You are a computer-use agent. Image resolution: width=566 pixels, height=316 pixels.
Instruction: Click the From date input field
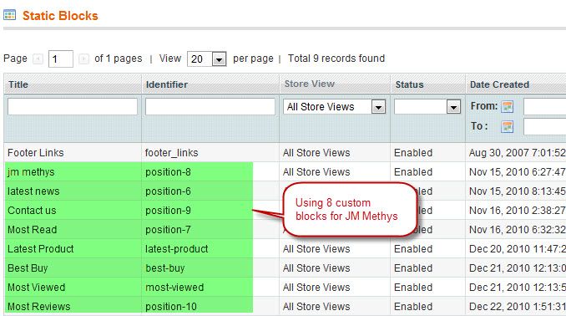(x=544, y=107)
